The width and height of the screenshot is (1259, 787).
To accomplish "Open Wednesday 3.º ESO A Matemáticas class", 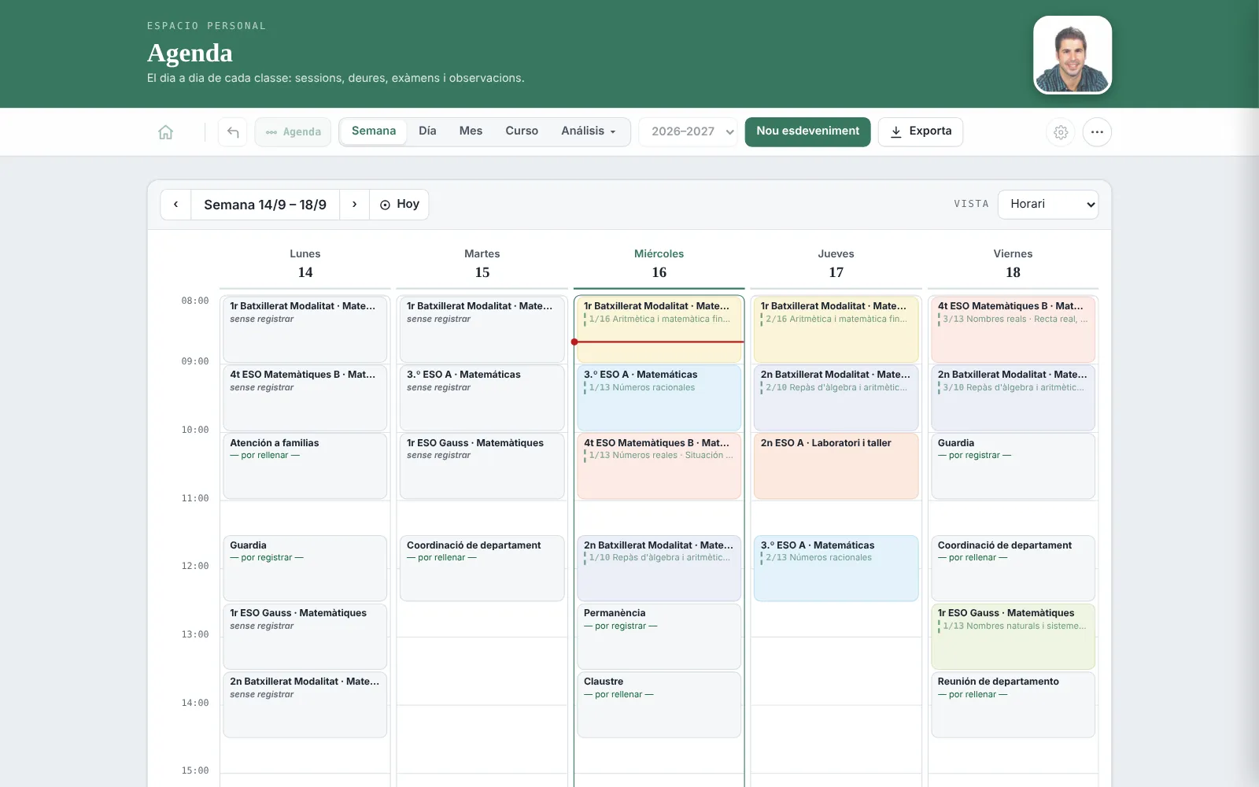I will 659,397.
